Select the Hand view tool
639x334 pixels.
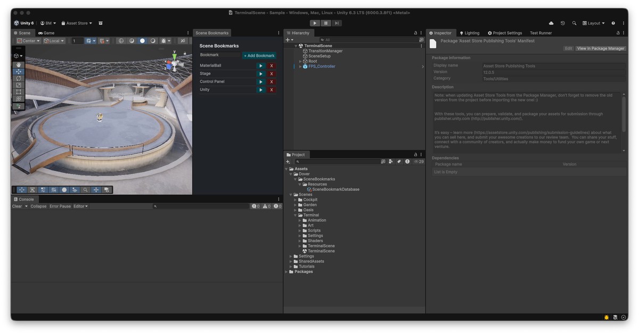coord(19,64)
